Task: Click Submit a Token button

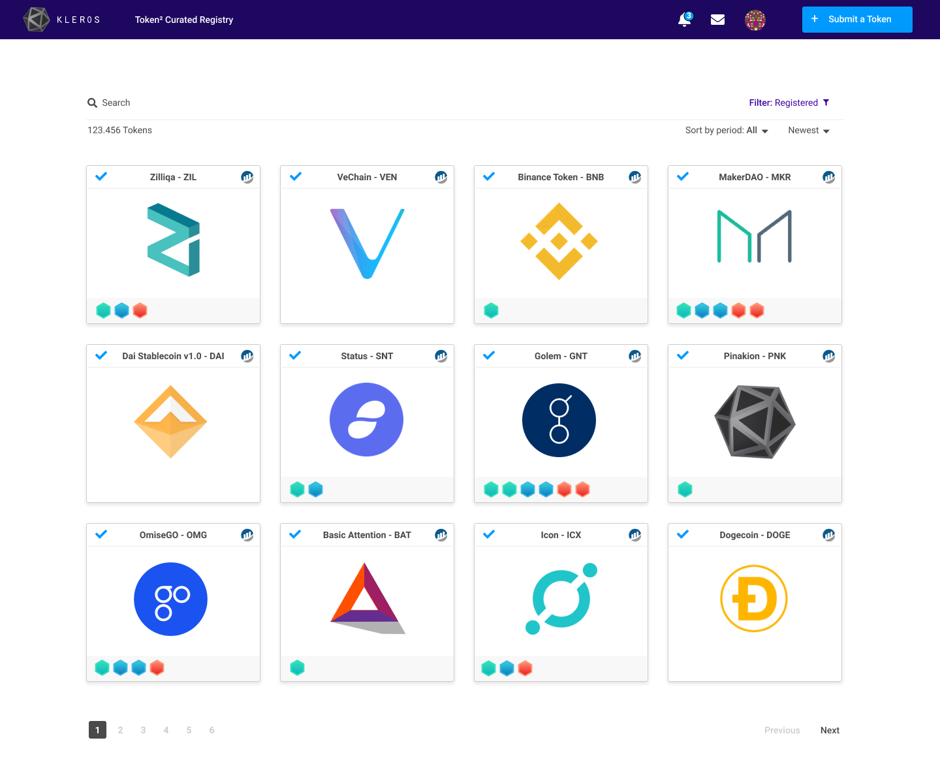Action: coord(857,20)
